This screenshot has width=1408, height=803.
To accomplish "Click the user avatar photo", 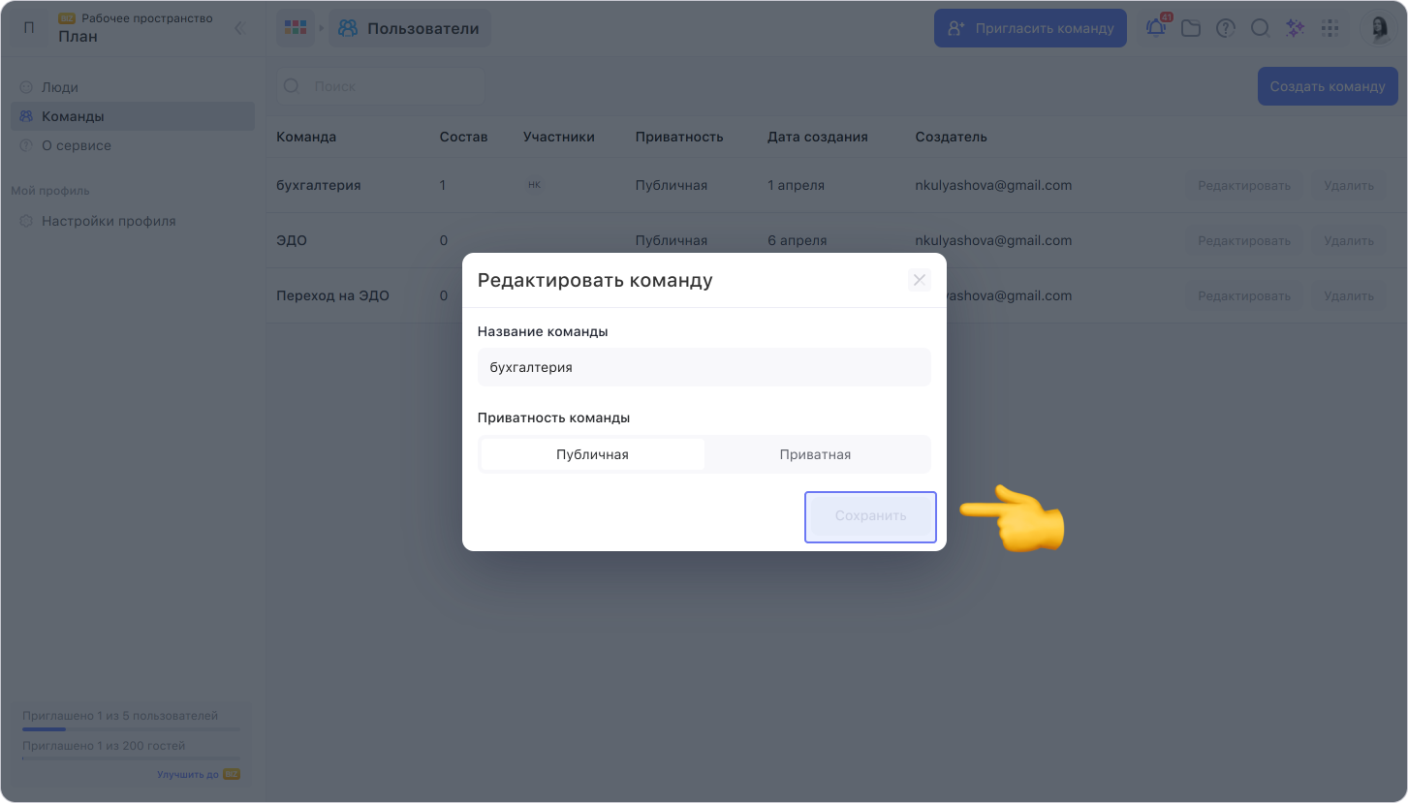I will (1378, 28).
